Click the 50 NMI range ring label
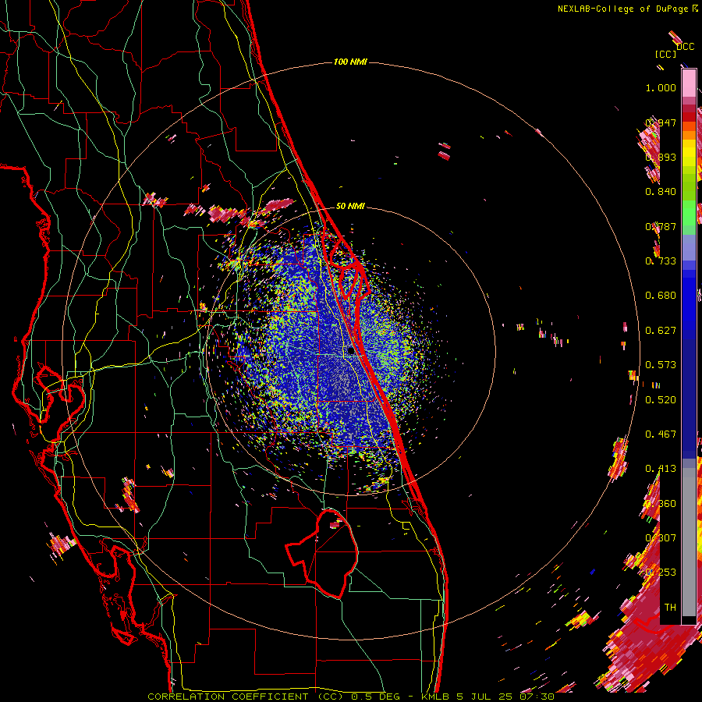The width and height of the screenshot is (702, 702). 350,206
